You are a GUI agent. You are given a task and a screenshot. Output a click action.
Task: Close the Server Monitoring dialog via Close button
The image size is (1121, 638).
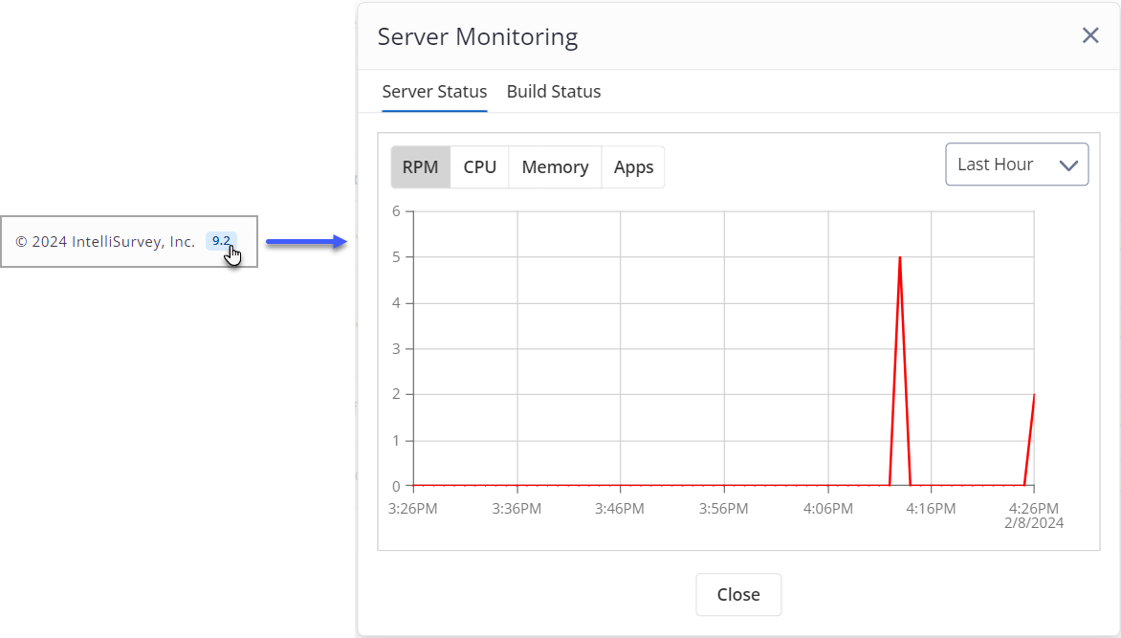point(738,594)
